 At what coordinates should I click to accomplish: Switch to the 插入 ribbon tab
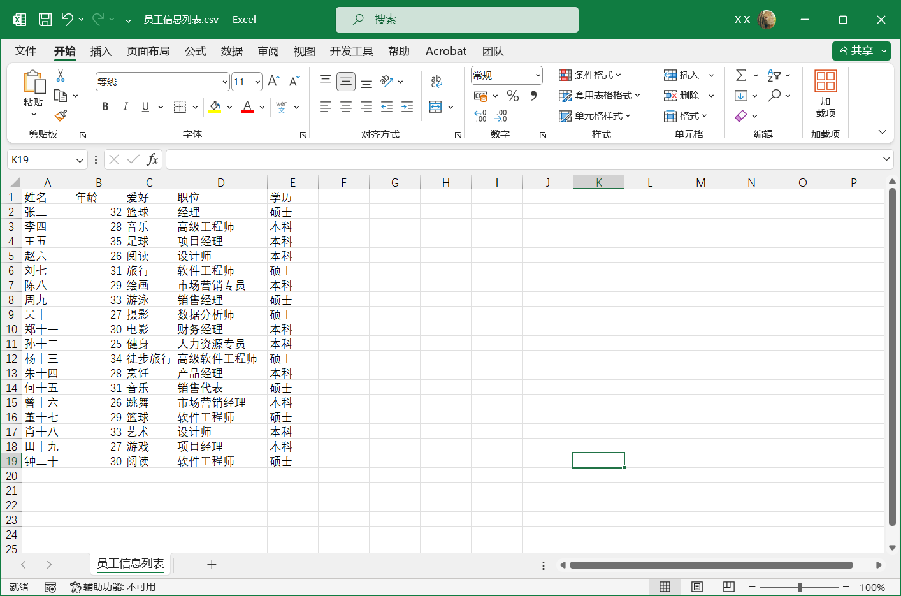(x=101, y=51)
